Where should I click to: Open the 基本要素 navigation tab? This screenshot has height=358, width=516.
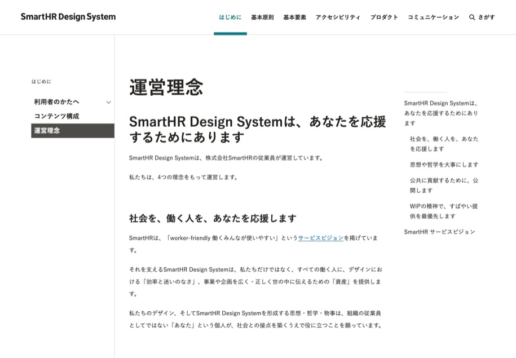[294, 17]
